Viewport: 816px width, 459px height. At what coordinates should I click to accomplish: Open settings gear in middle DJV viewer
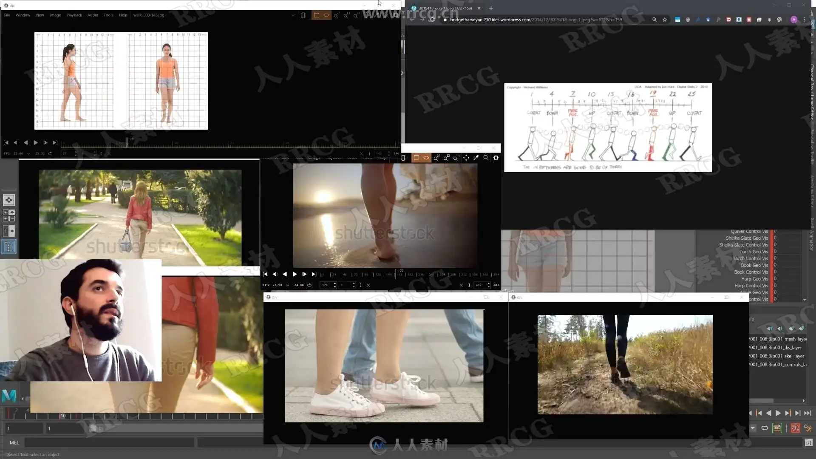point(496,158)
